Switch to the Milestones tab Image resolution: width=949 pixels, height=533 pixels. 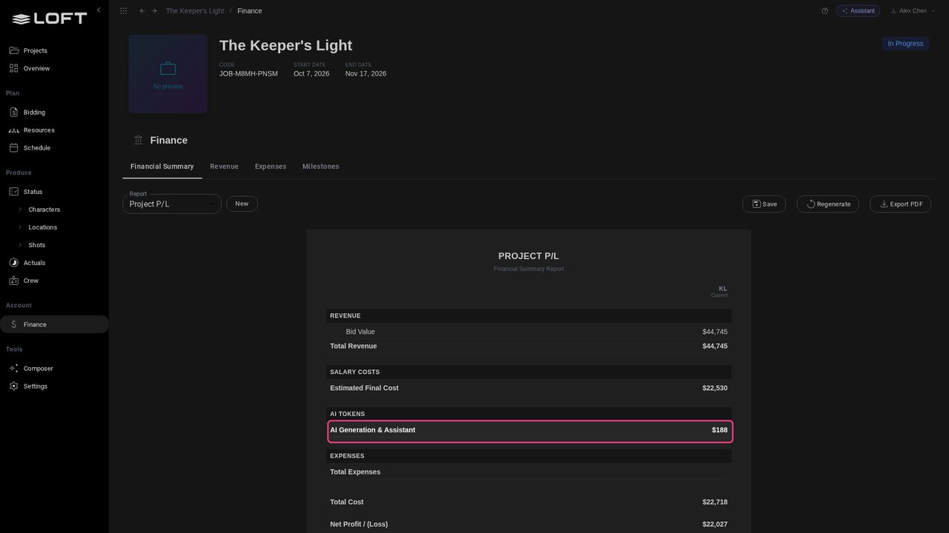tap(321, 167)
